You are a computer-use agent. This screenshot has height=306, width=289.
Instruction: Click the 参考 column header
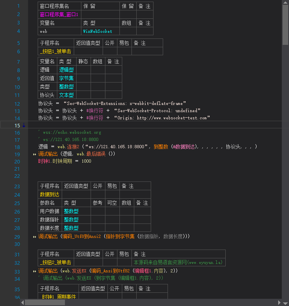click(x=98, y=203)
